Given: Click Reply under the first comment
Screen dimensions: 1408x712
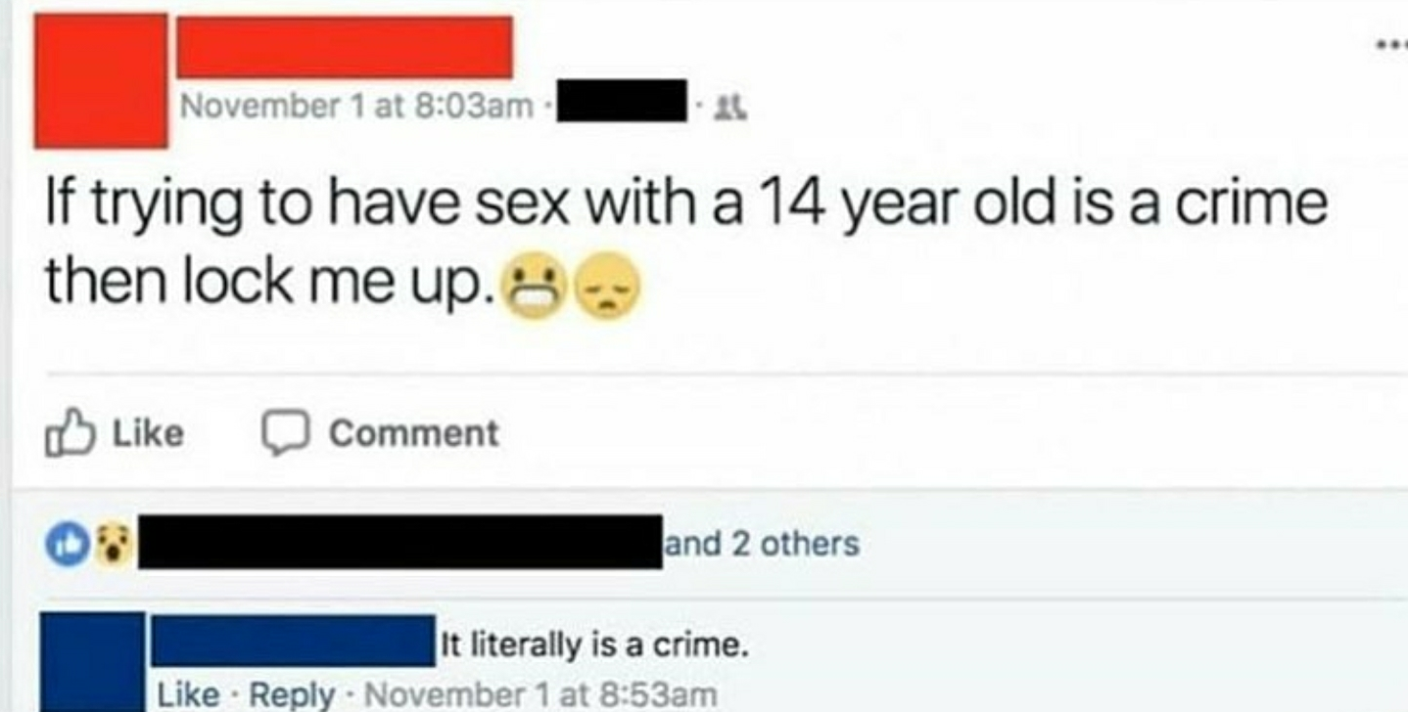Looking at the screenshot, I should click(x=291, y=695).
